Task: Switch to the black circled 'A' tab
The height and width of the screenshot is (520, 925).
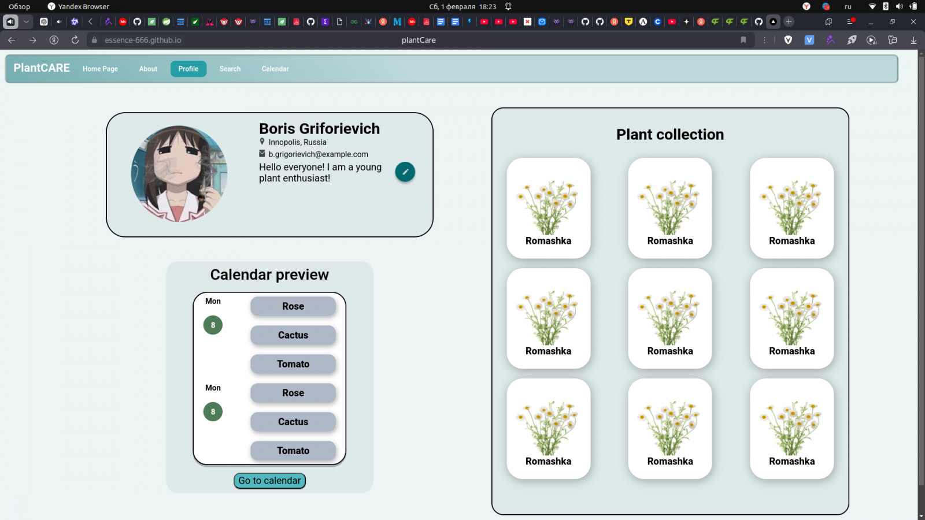Action: [643, 21]
